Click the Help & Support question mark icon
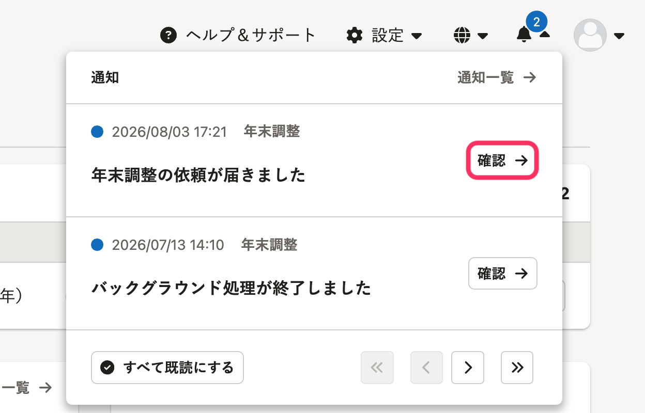Viewport: 645px width, 413px height. tap(168, 36)
